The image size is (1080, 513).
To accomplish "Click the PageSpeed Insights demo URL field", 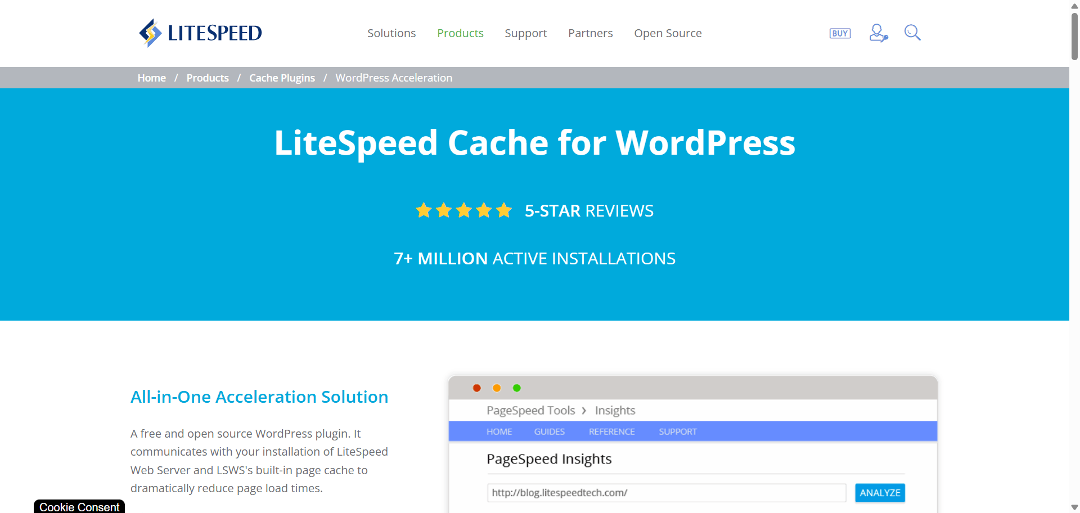I will (667, 493).
